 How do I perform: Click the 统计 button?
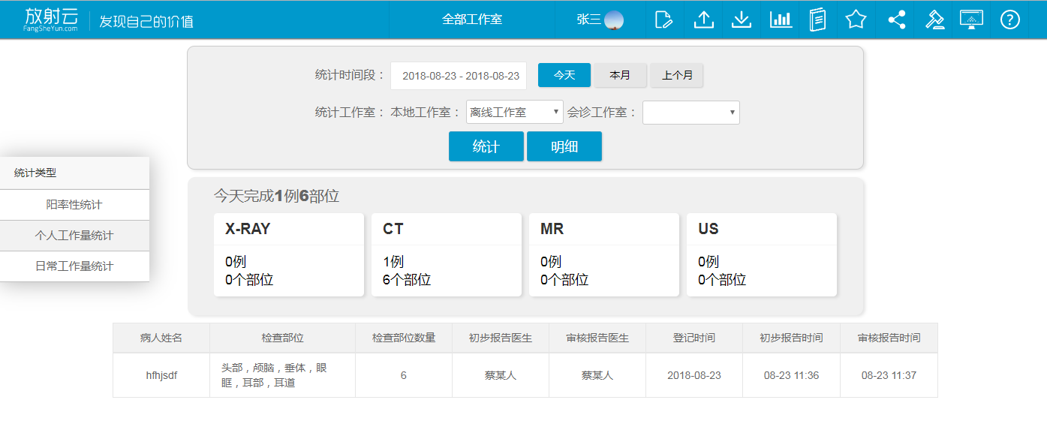coord(486,146)
